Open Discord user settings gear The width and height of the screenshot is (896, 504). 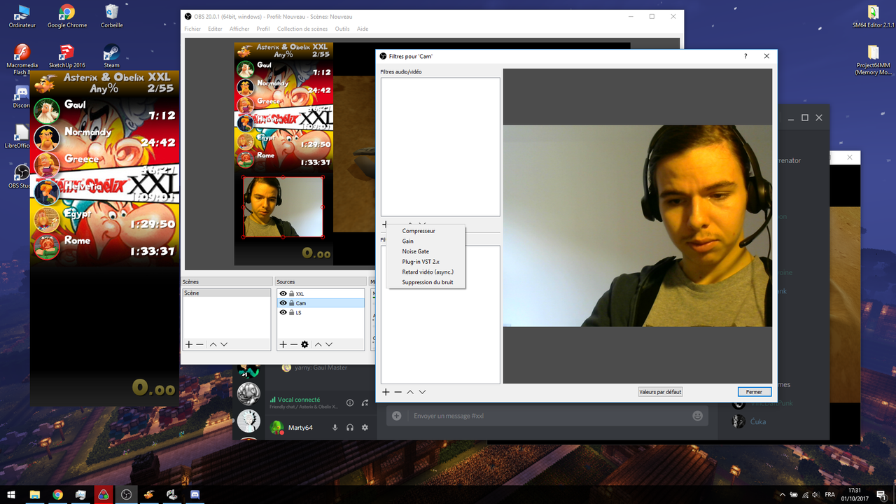tap(365, 428)
